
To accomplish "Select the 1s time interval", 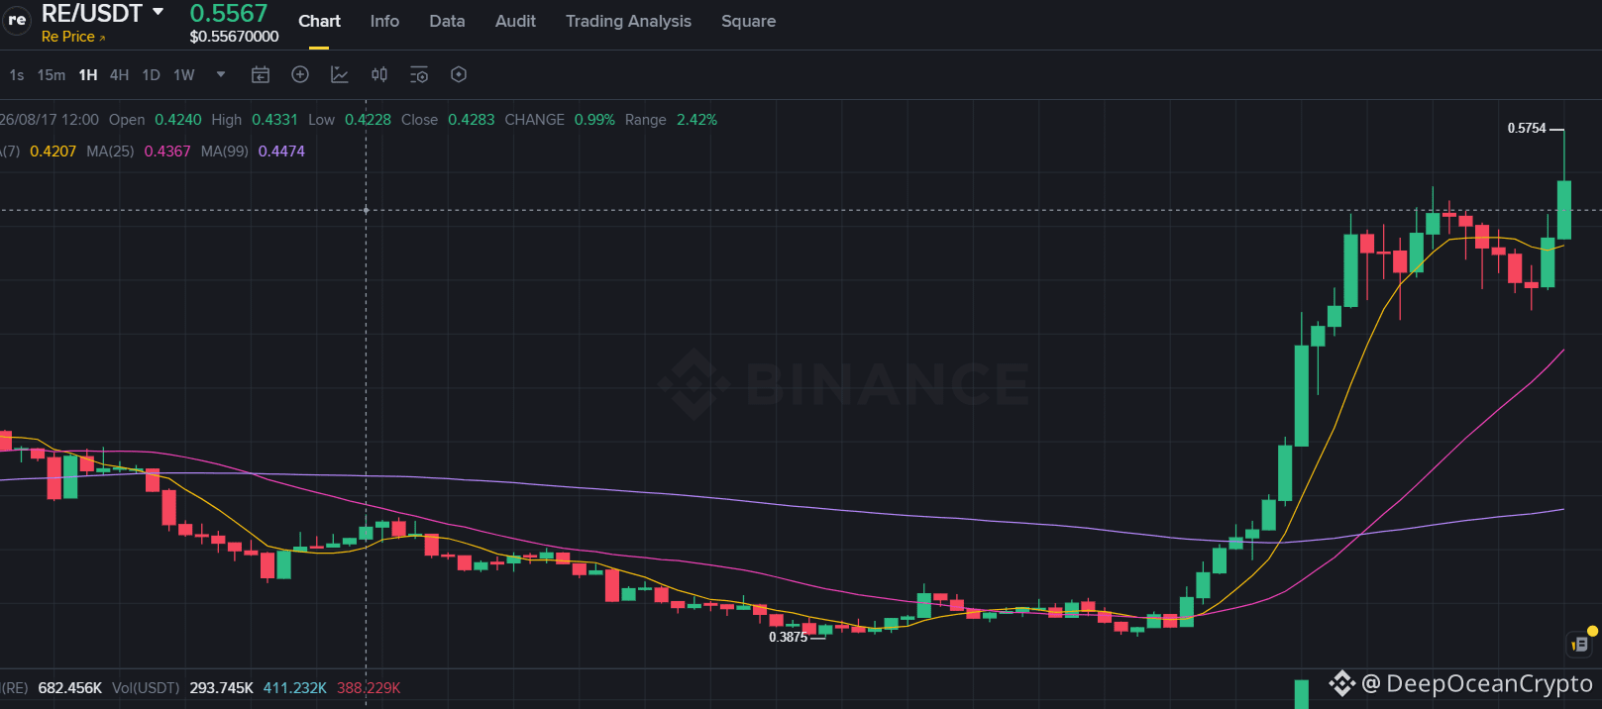I will click(x=17, y=75).
